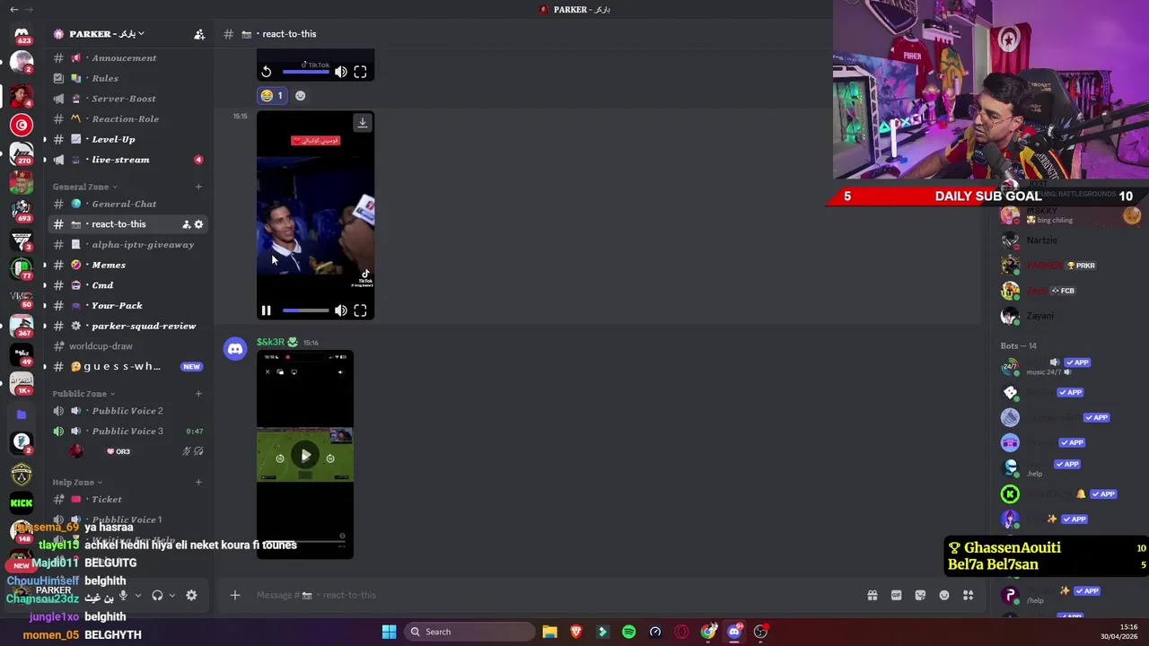Screen dimensions: 1149x646
Task: Join Pubblic Voice 2 channel
Action: 127,411
